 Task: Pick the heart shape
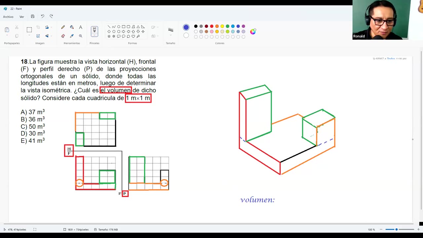133,36
